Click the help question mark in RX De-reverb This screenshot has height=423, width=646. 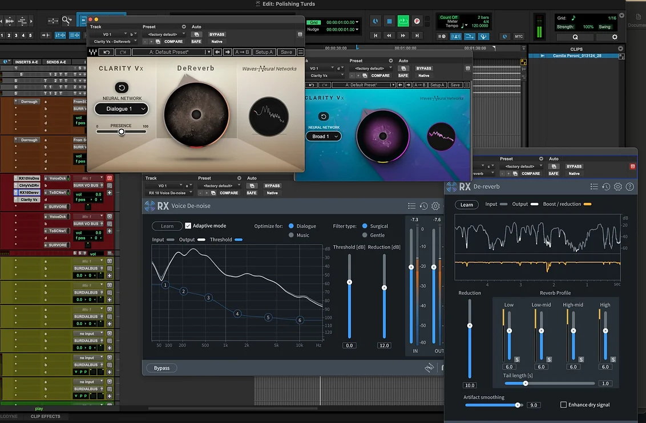(x=630, y=187)
